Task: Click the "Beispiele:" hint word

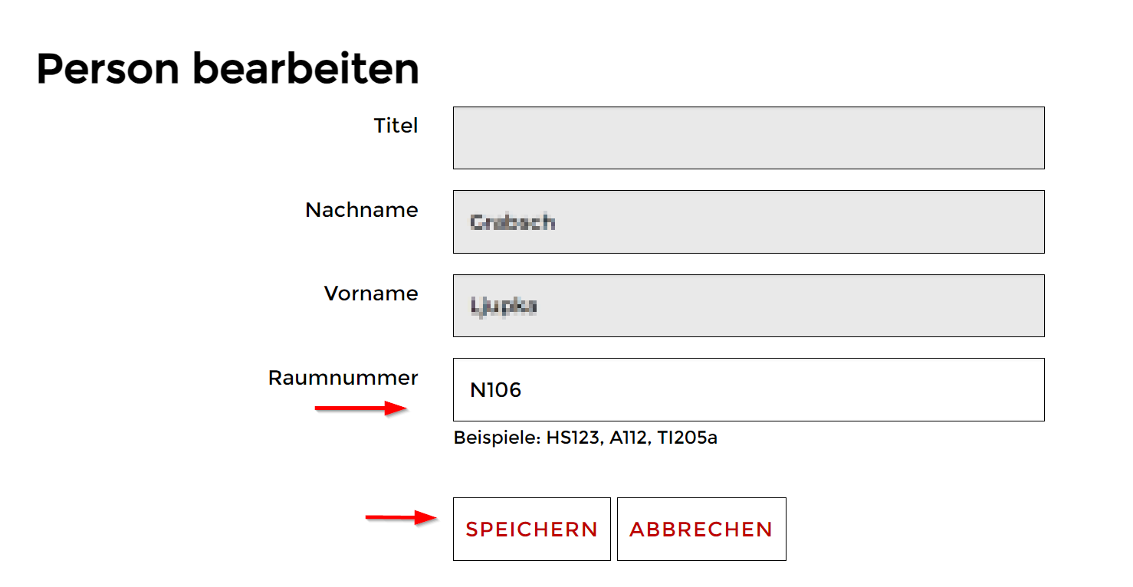Action: 497,438
